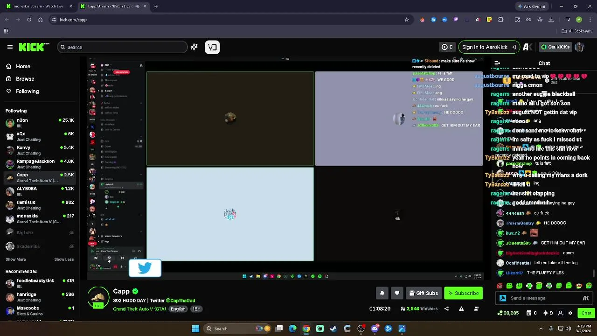Click the 18+ tag
The height and width of the screenshot is (336, 597).
click(196, 309)
